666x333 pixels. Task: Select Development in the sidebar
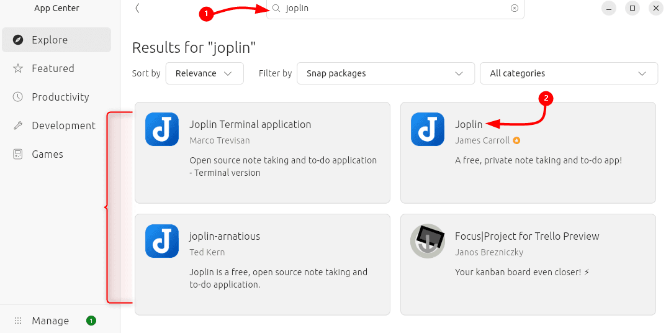click(x=63, y=125)
